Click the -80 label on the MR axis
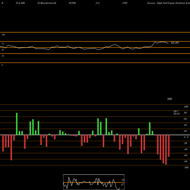Image resolution: width=190 pixels, height=190 pixels. click(185, 161)
